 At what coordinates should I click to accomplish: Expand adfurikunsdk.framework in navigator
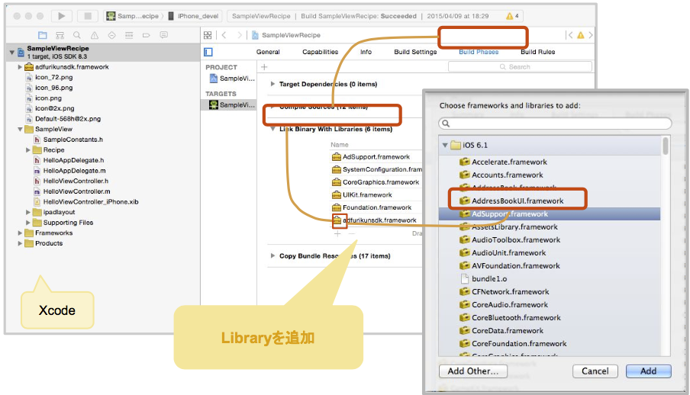pos(20,67)
